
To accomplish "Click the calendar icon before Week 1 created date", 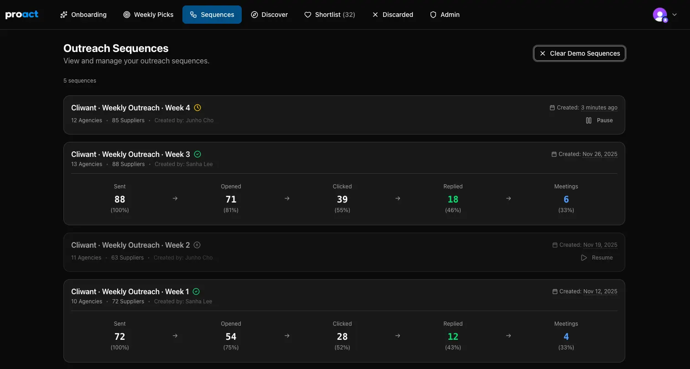I will [x=554, y=291].
